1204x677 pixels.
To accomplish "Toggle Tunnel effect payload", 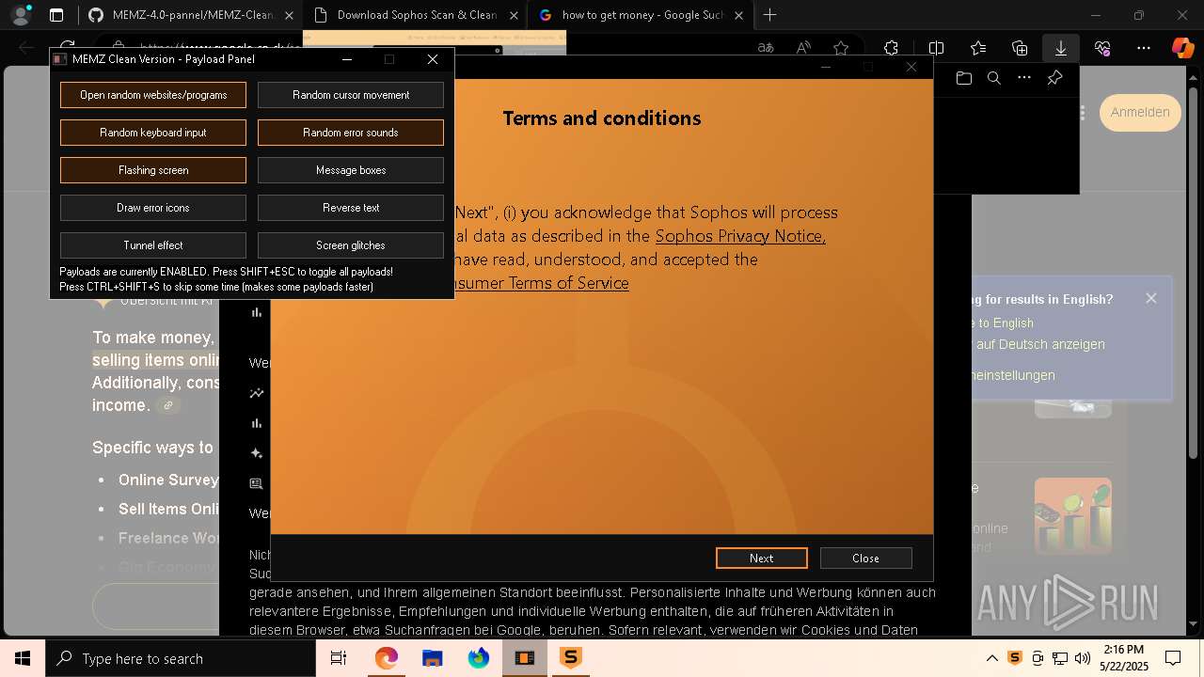I will 153,245.
